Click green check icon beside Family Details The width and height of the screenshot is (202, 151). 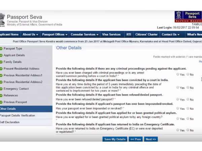coord(1,62)
